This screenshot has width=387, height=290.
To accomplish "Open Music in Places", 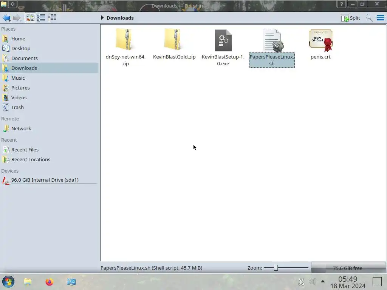I will [50, 78].
